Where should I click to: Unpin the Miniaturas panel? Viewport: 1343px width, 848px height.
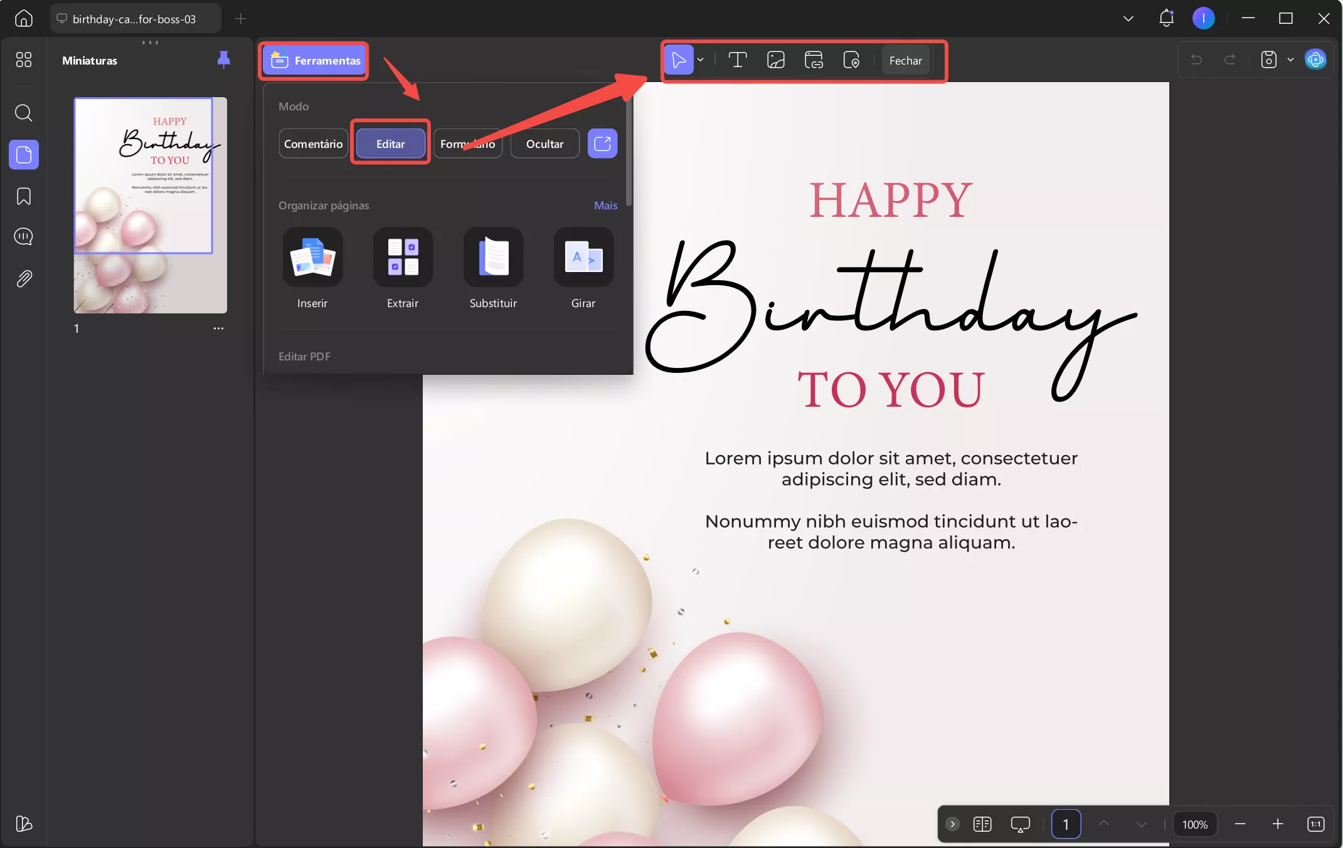pos(223,60)
